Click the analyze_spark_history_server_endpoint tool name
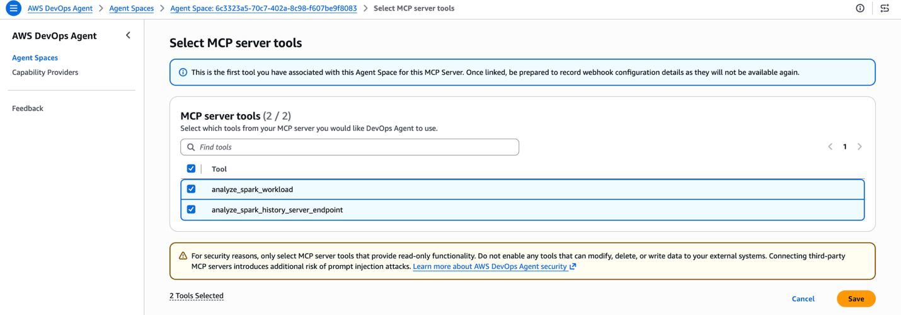This screenshot has height=315, width=901. pos(277,210)
